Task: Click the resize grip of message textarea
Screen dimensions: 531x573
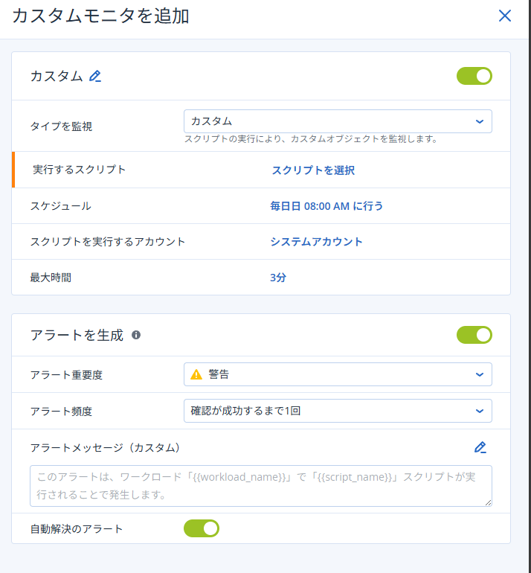Action: pyautogui.click(x=489, y=503)
